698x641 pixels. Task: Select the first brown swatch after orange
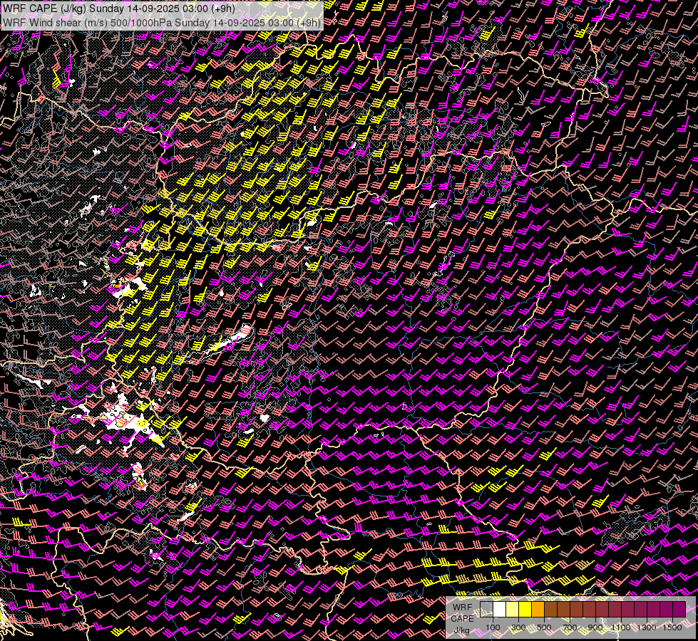550,609
